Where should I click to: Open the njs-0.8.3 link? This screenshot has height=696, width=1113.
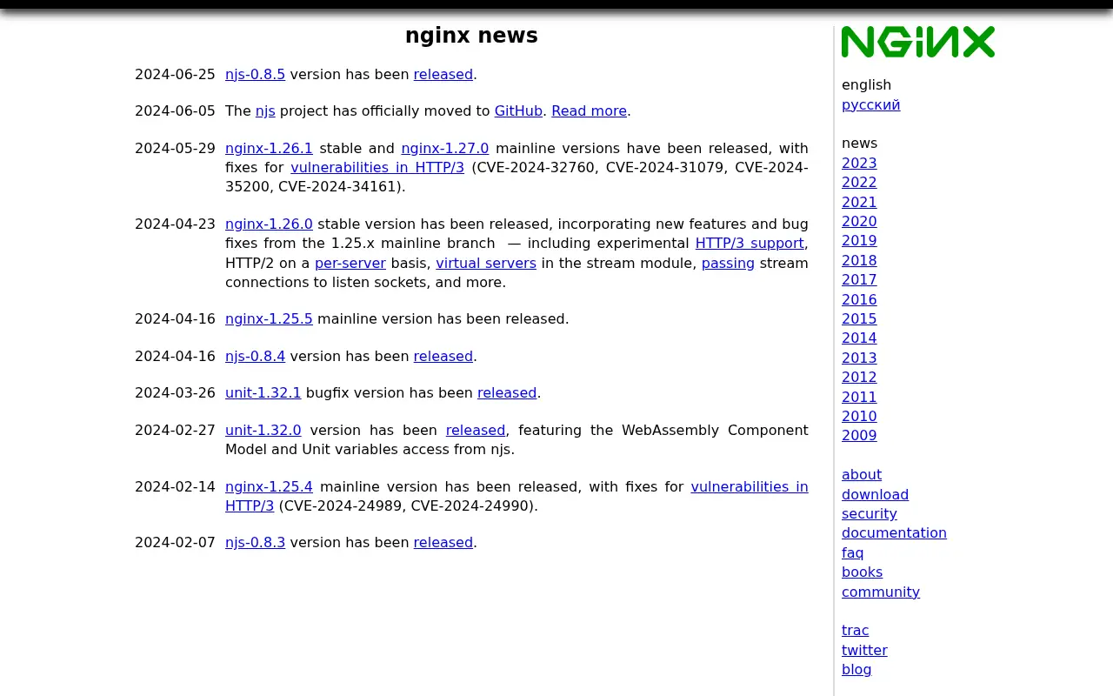[255, 543]
